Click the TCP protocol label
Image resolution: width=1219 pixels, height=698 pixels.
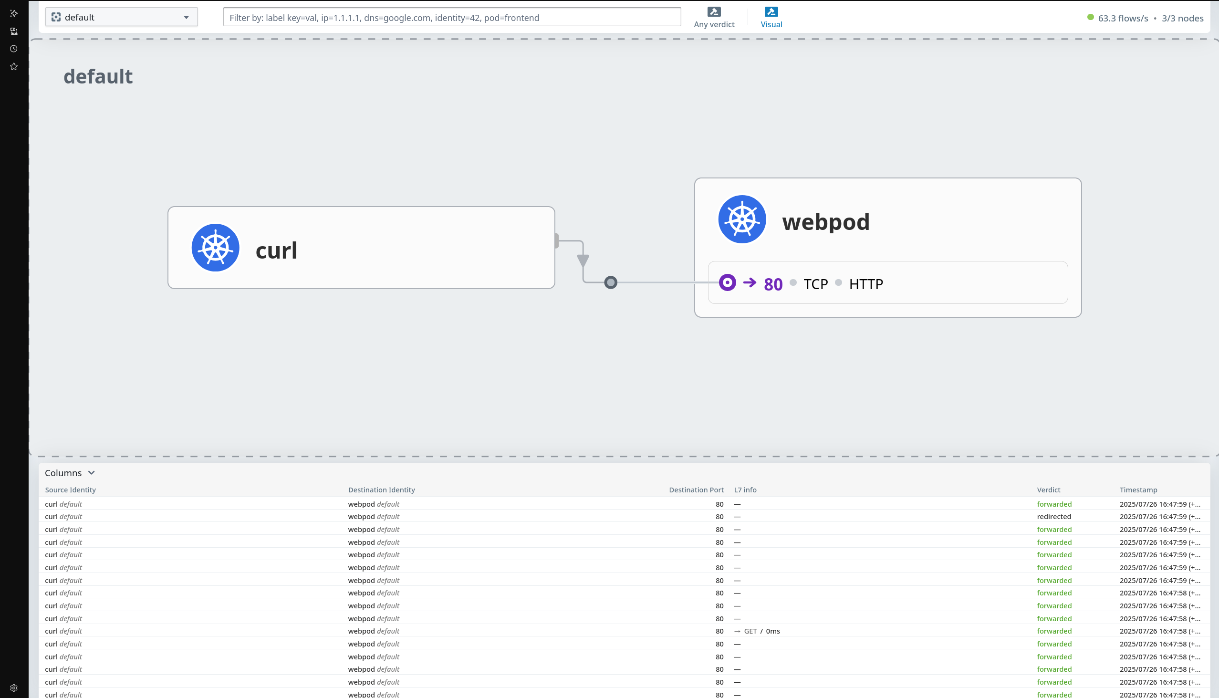815,284
